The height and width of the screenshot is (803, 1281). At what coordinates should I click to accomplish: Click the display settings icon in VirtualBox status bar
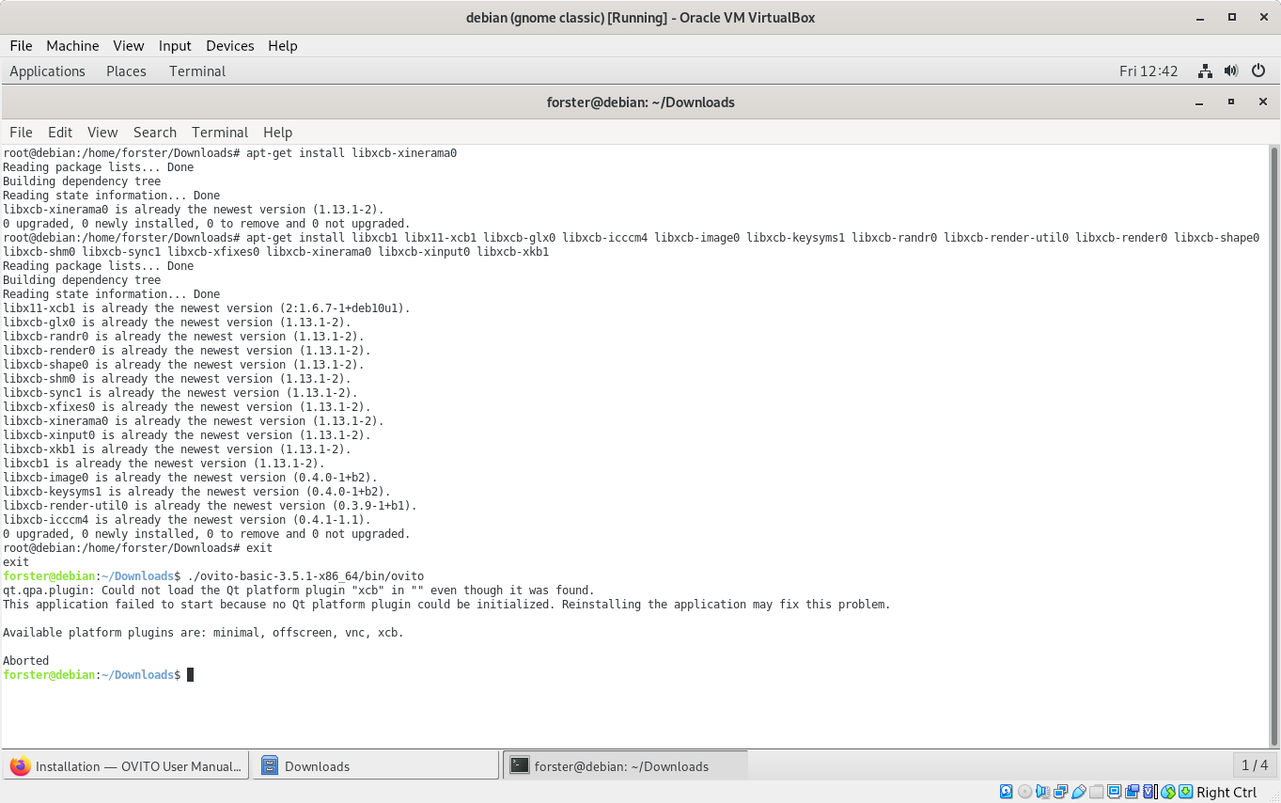[1114, 792]
